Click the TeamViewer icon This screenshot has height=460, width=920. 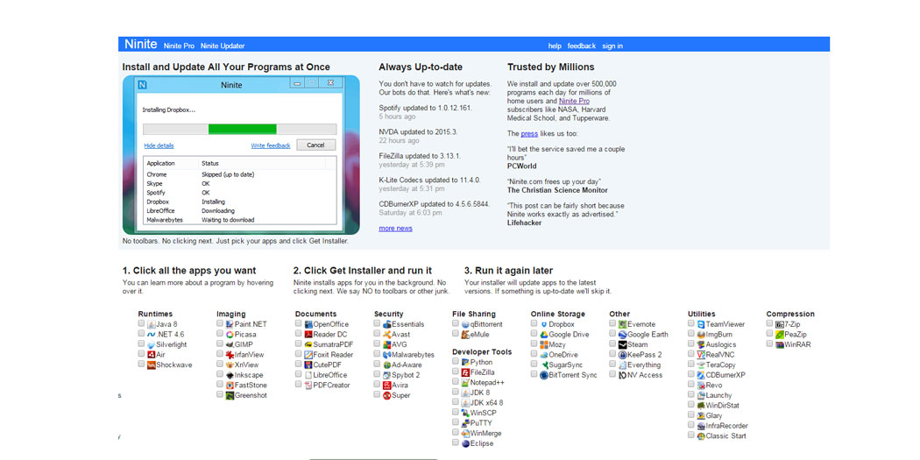tap(701, 324)
